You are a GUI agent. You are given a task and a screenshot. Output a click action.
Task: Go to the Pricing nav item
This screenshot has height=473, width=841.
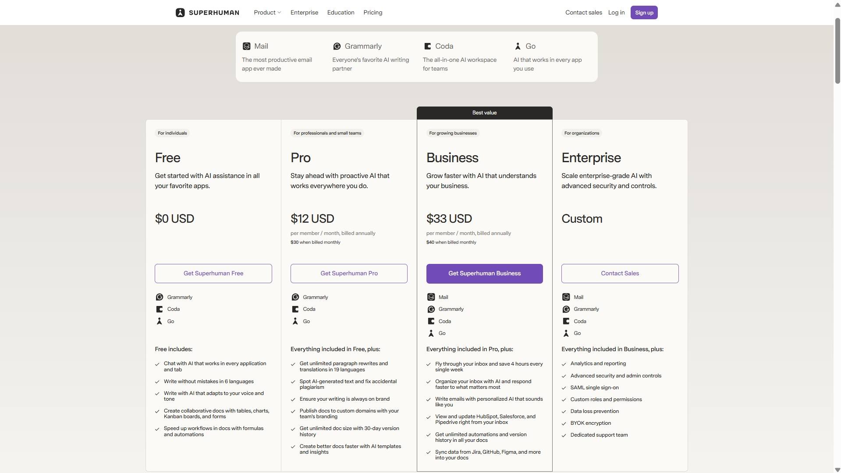point(373,13)
